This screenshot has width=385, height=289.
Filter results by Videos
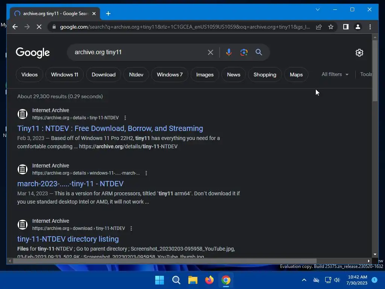point(29,75)
